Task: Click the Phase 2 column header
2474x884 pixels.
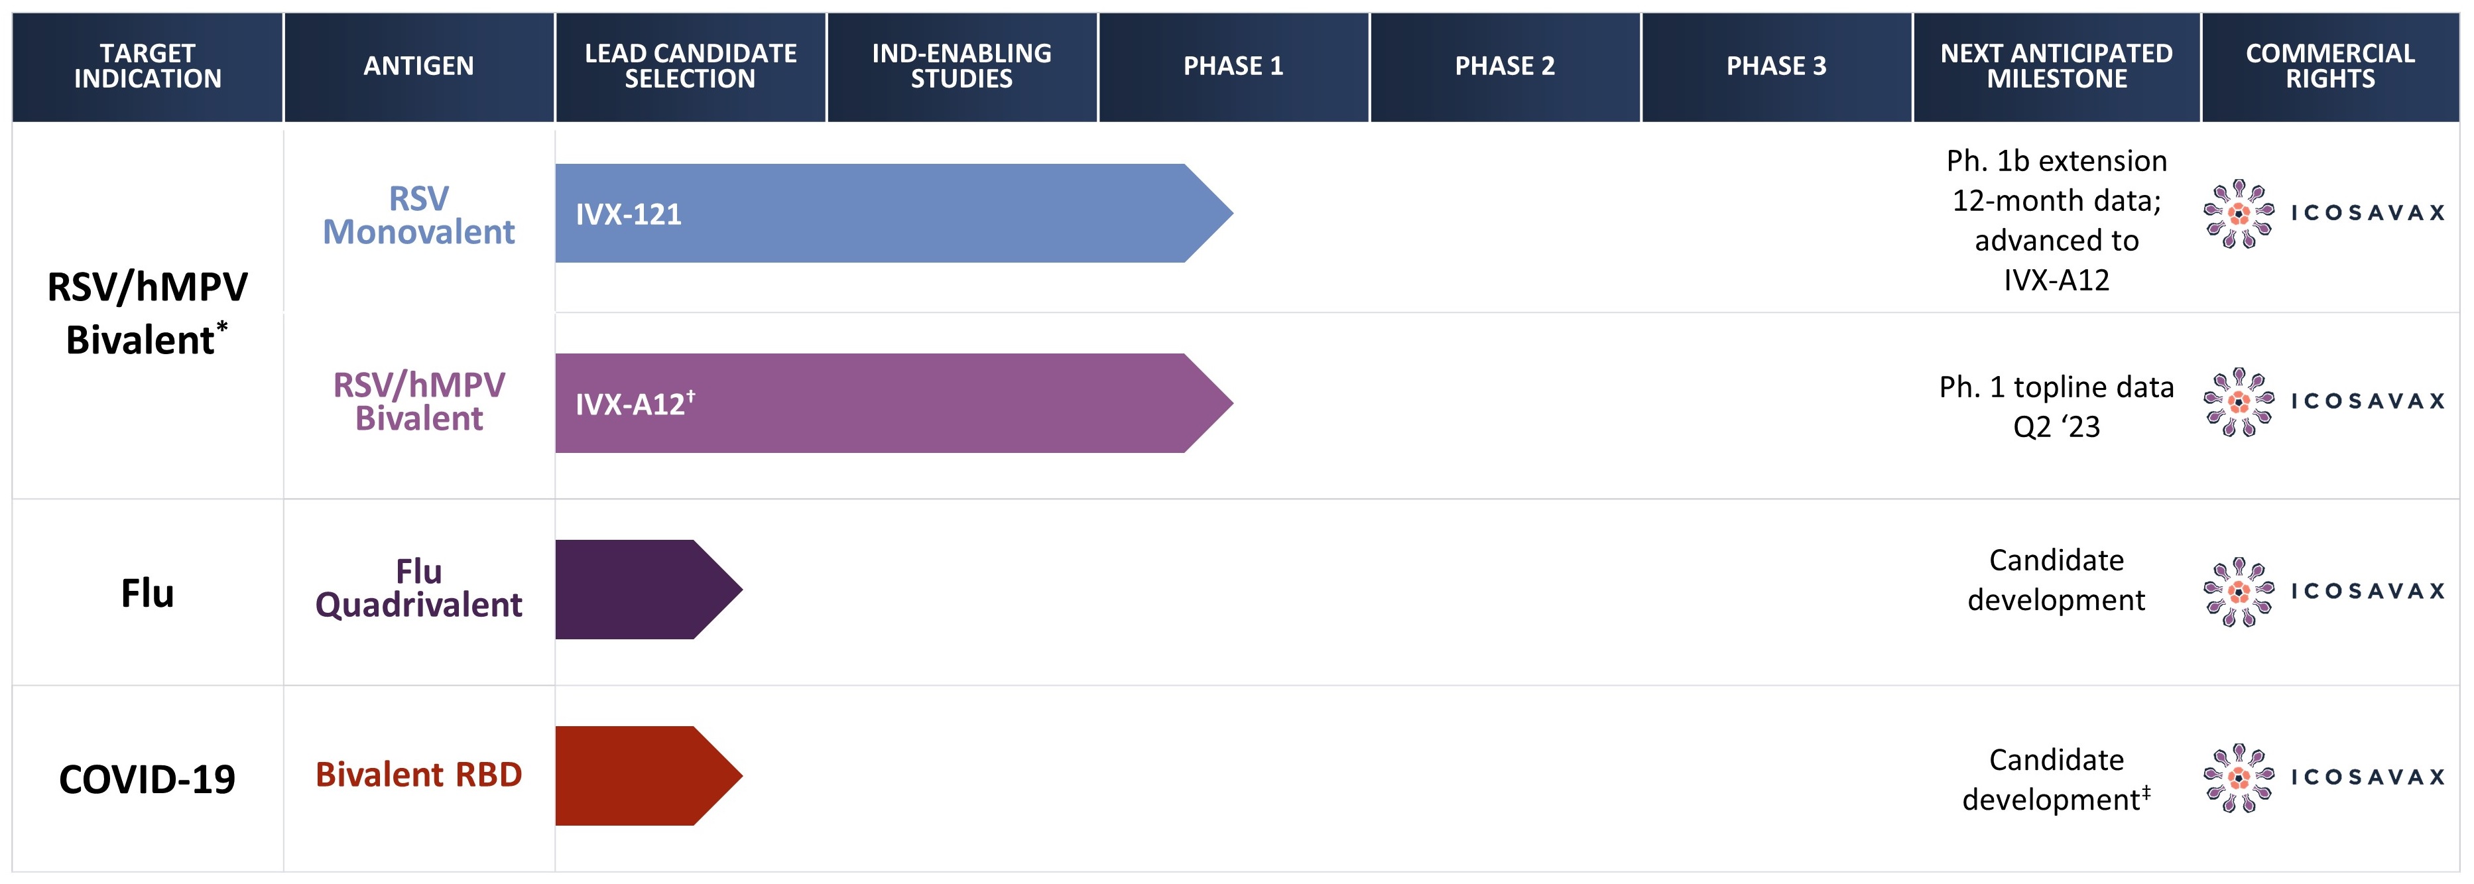Action: 1505,66
